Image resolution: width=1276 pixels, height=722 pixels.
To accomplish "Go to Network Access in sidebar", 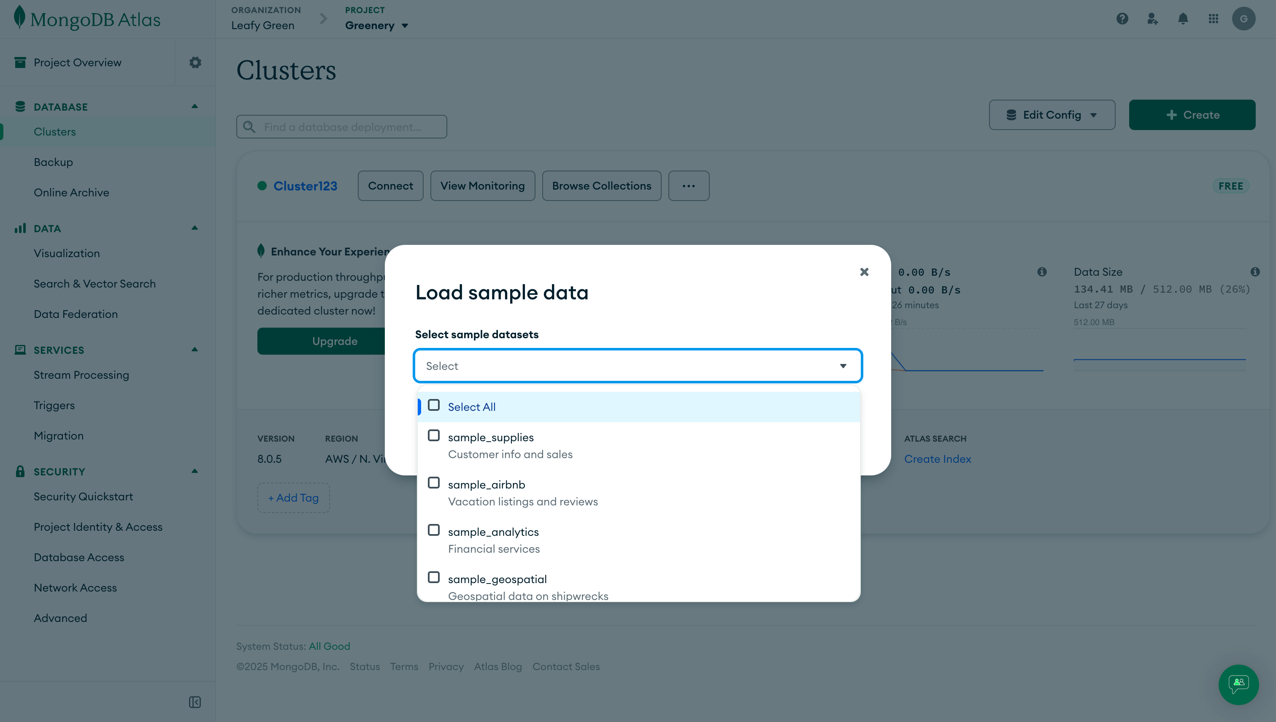I will (76, 588).
